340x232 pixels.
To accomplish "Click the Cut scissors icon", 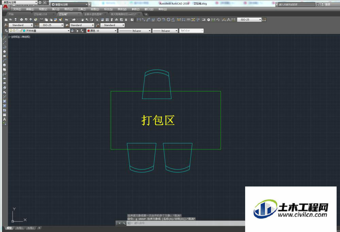I will tap(41, 20).
